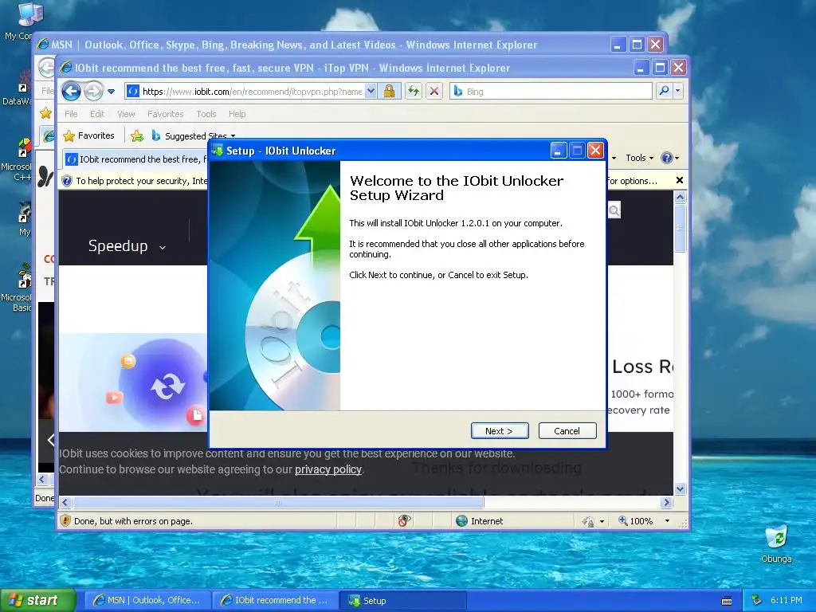Screen dimensions: 816x612
Task: Refresh the page with the green arrows icon
Action: coord(414,92)
